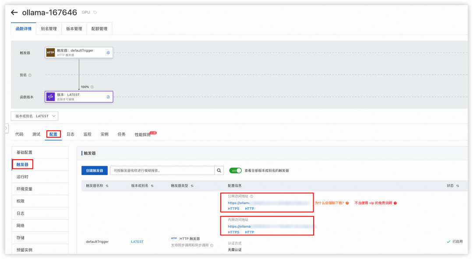473x259 pixels.
Task: Open the 版本或别名 LATEST dropdown
Action: (35, 116)
